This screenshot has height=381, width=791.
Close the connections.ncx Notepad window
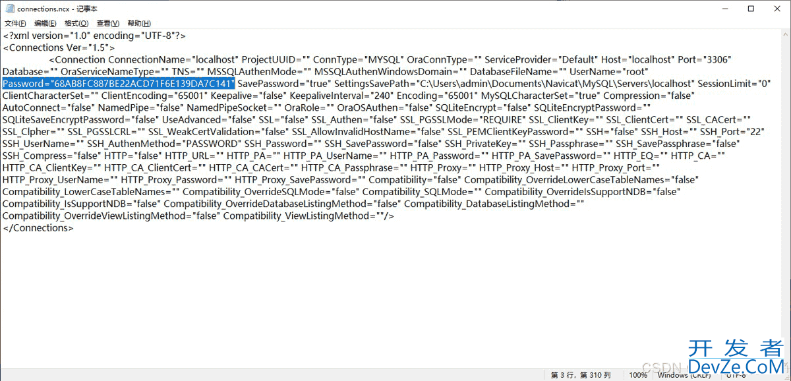[779, 9]
